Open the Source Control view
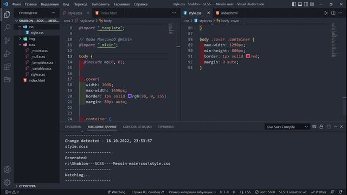The width and height of the screenshot is (347, 195). [7, 41]
